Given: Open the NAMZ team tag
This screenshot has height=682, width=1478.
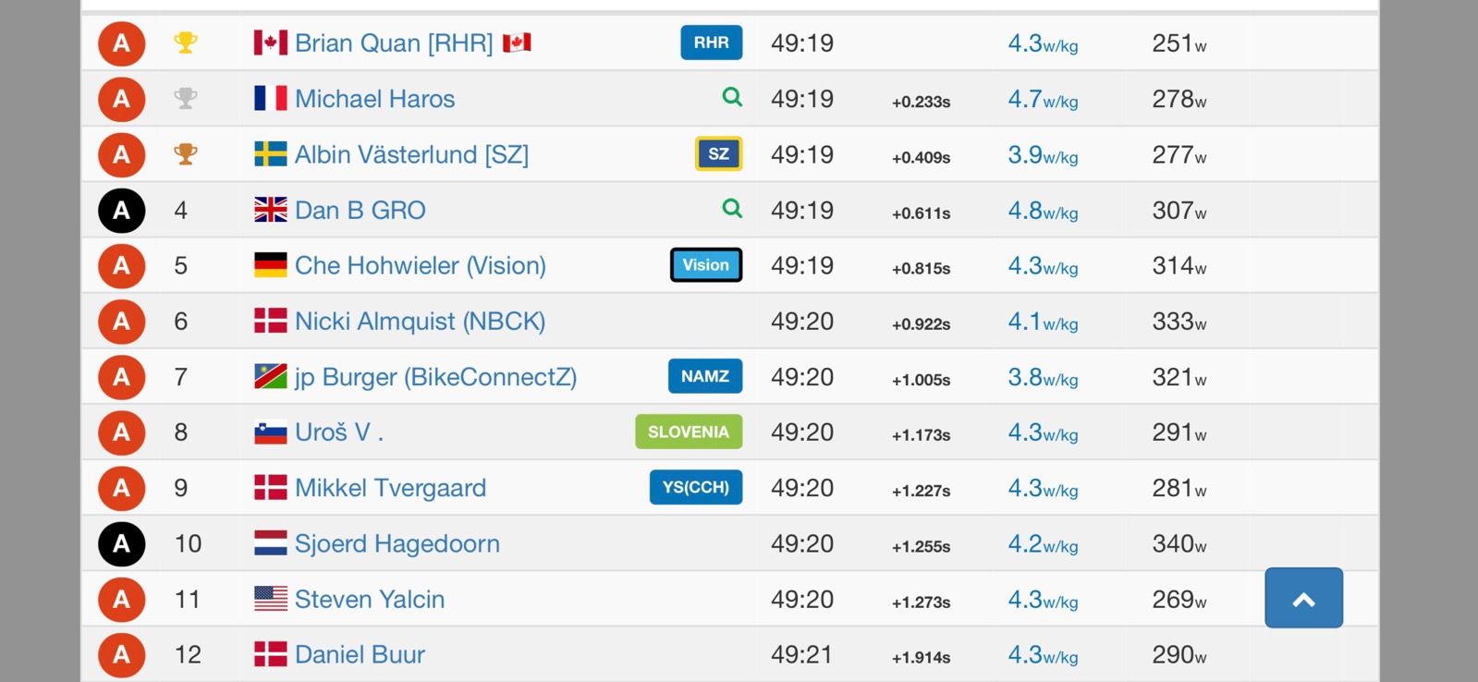Looking at the screenshot, I should point(705,376).
